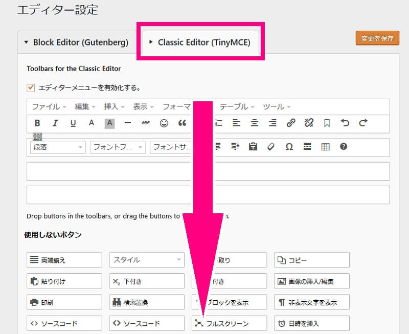
Task: Toggle エディターメニューを有効化する checkbox
Action: 31,87
